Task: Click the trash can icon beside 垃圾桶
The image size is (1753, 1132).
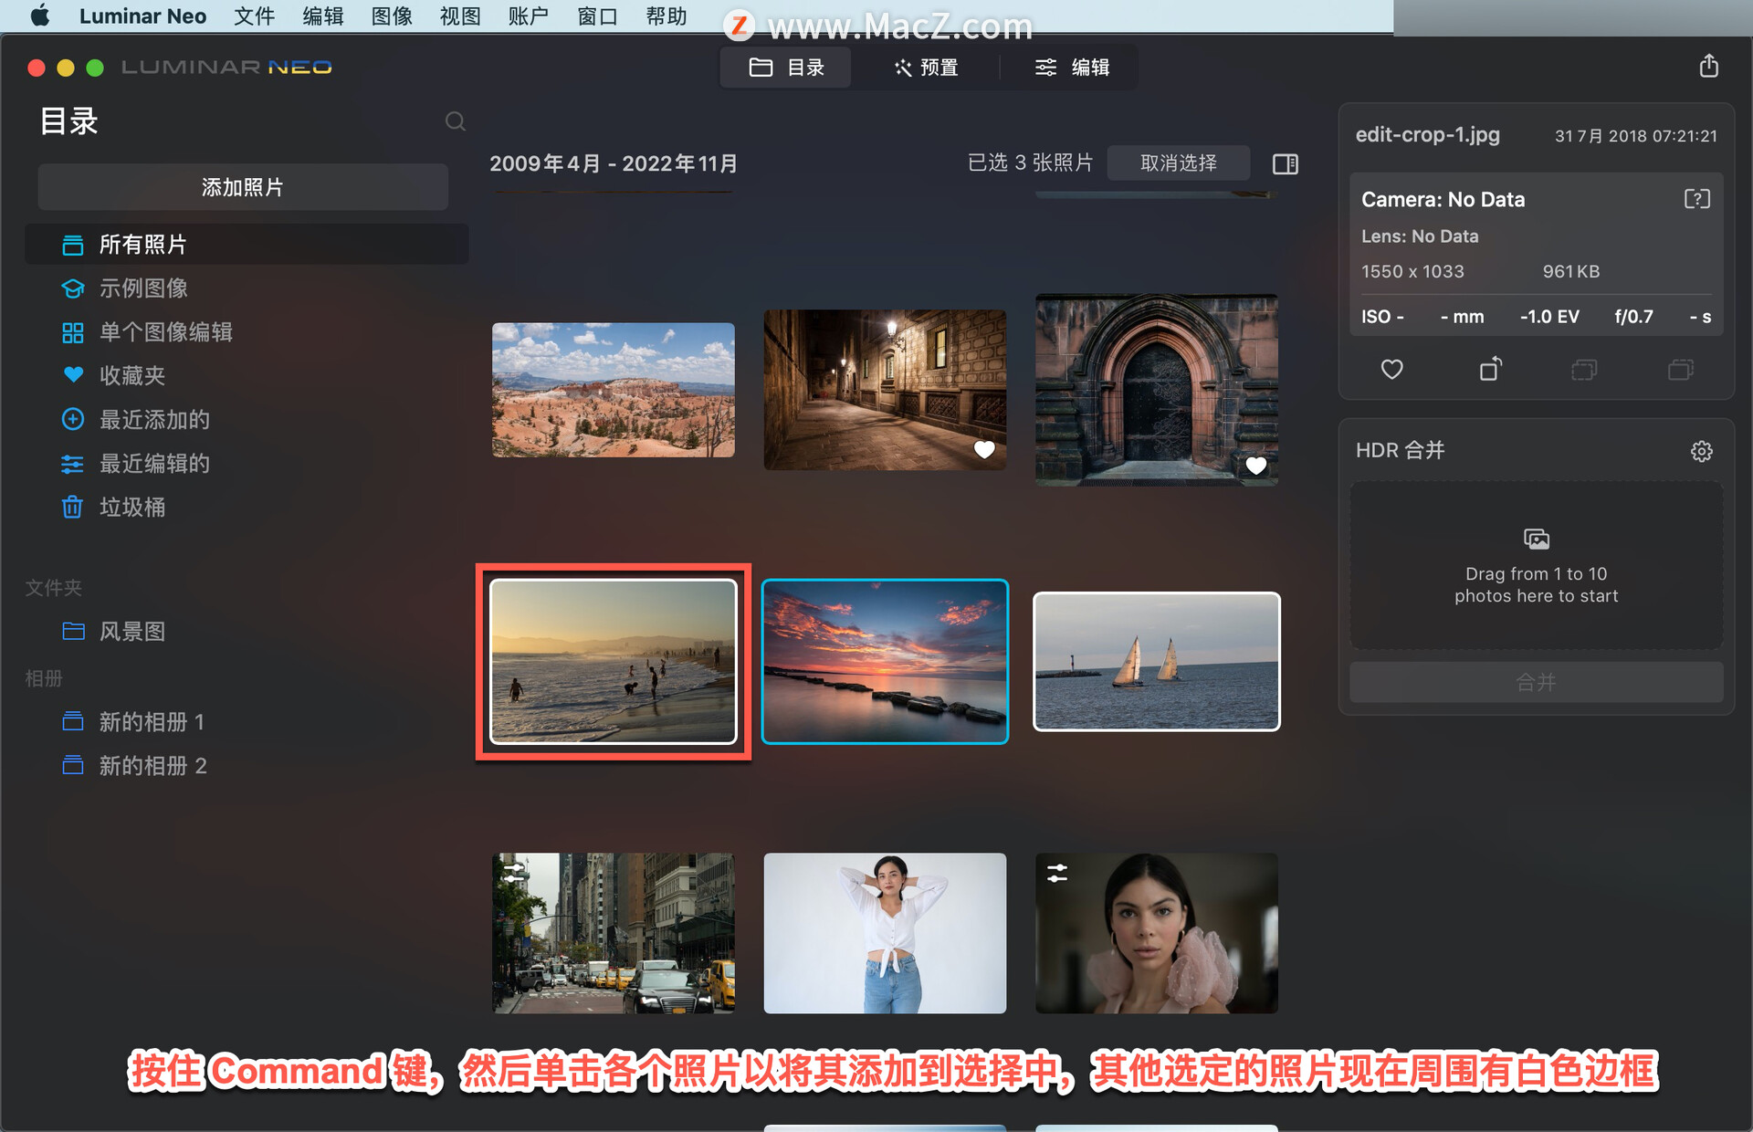Action: [x=72, y=507]
